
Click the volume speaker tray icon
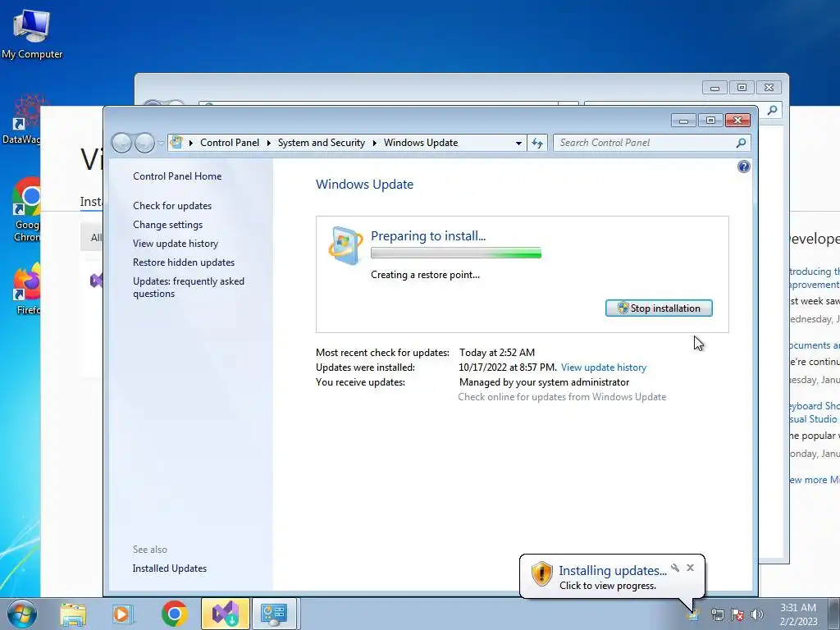pyautogui.click(x=757, y=614)
